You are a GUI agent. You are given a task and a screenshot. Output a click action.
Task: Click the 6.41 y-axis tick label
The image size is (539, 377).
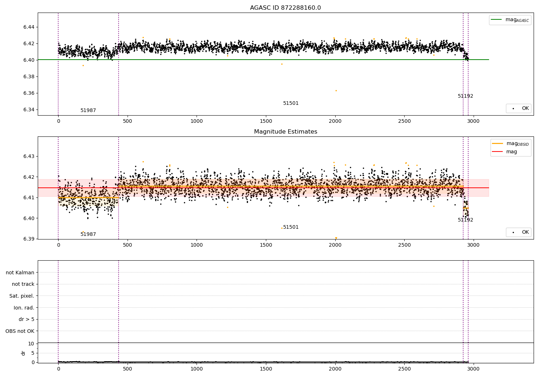[29, 198]
